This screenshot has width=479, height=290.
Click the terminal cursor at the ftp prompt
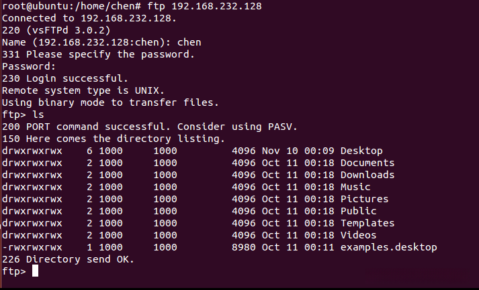click(x=35, y=271)
